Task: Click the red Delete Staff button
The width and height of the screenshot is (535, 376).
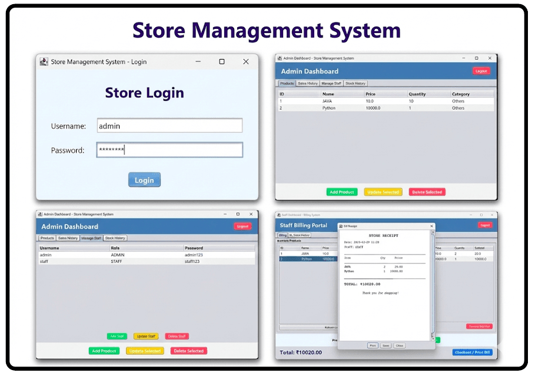Action: 177,337
